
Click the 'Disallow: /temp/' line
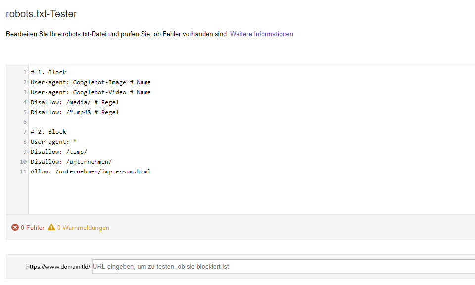click(59, 152)
